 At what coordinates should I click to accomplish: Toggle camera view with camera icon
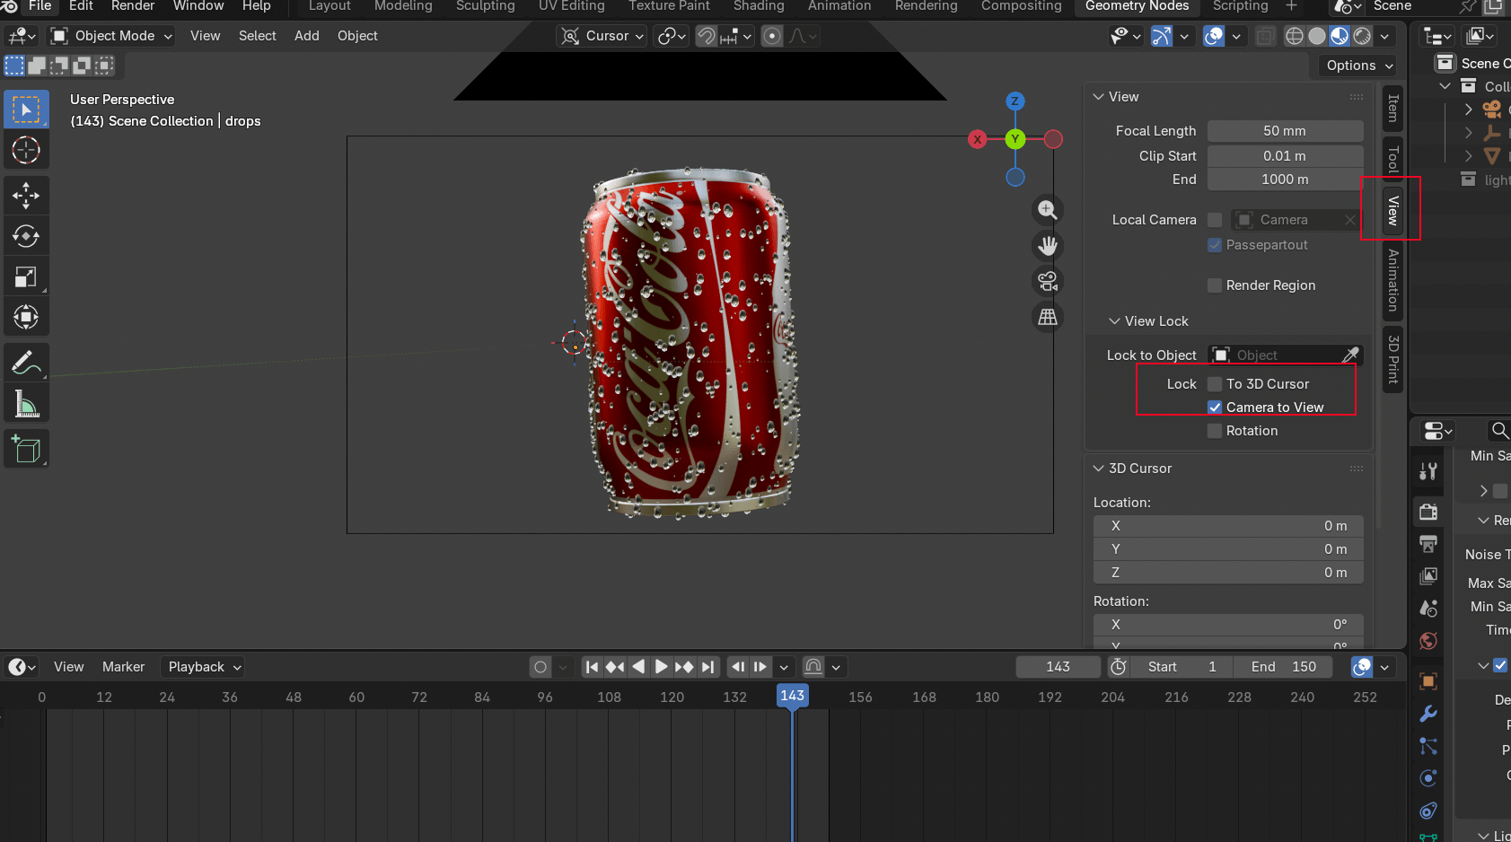coord(1047,281)
